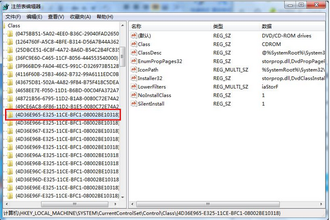This screenshot has width=330, height=220.
Task: Click REG_MULTI_SZ type in IconPath row
Action: [231, 70]
